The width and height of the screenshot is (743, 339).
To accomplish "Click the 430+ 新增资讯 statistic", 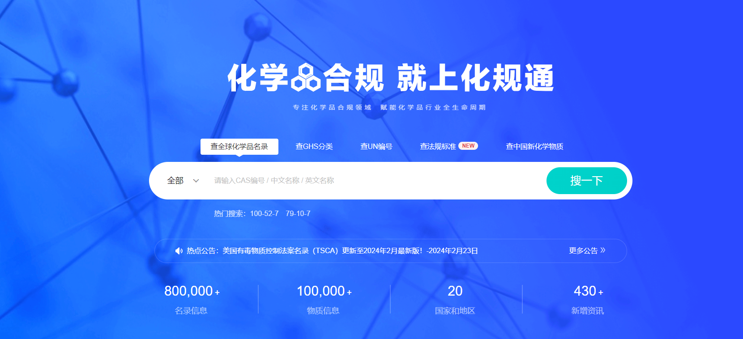I will click(588, 299).
